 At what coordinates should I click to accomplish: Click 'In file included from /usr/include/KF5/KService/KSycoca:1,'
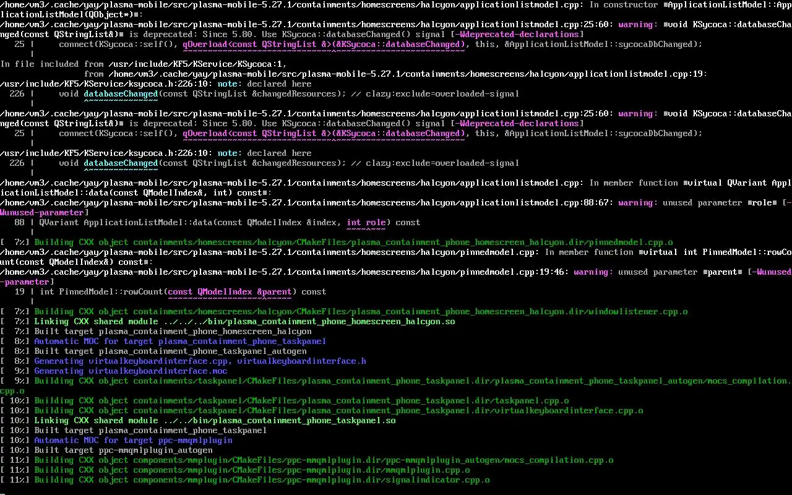coord(144,64)
